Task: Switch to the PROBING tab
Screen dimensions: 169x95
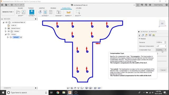Action: click(53, 8)
